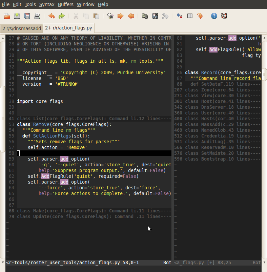Viewport: 267px width, 272px height.
Task: Click the Save current file icon
Action: click(x=17, y=16)
